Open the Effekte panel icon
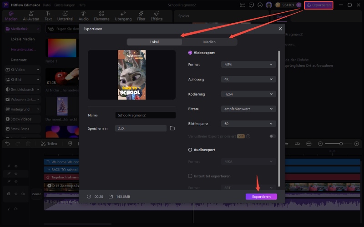 tap(157, 16)
